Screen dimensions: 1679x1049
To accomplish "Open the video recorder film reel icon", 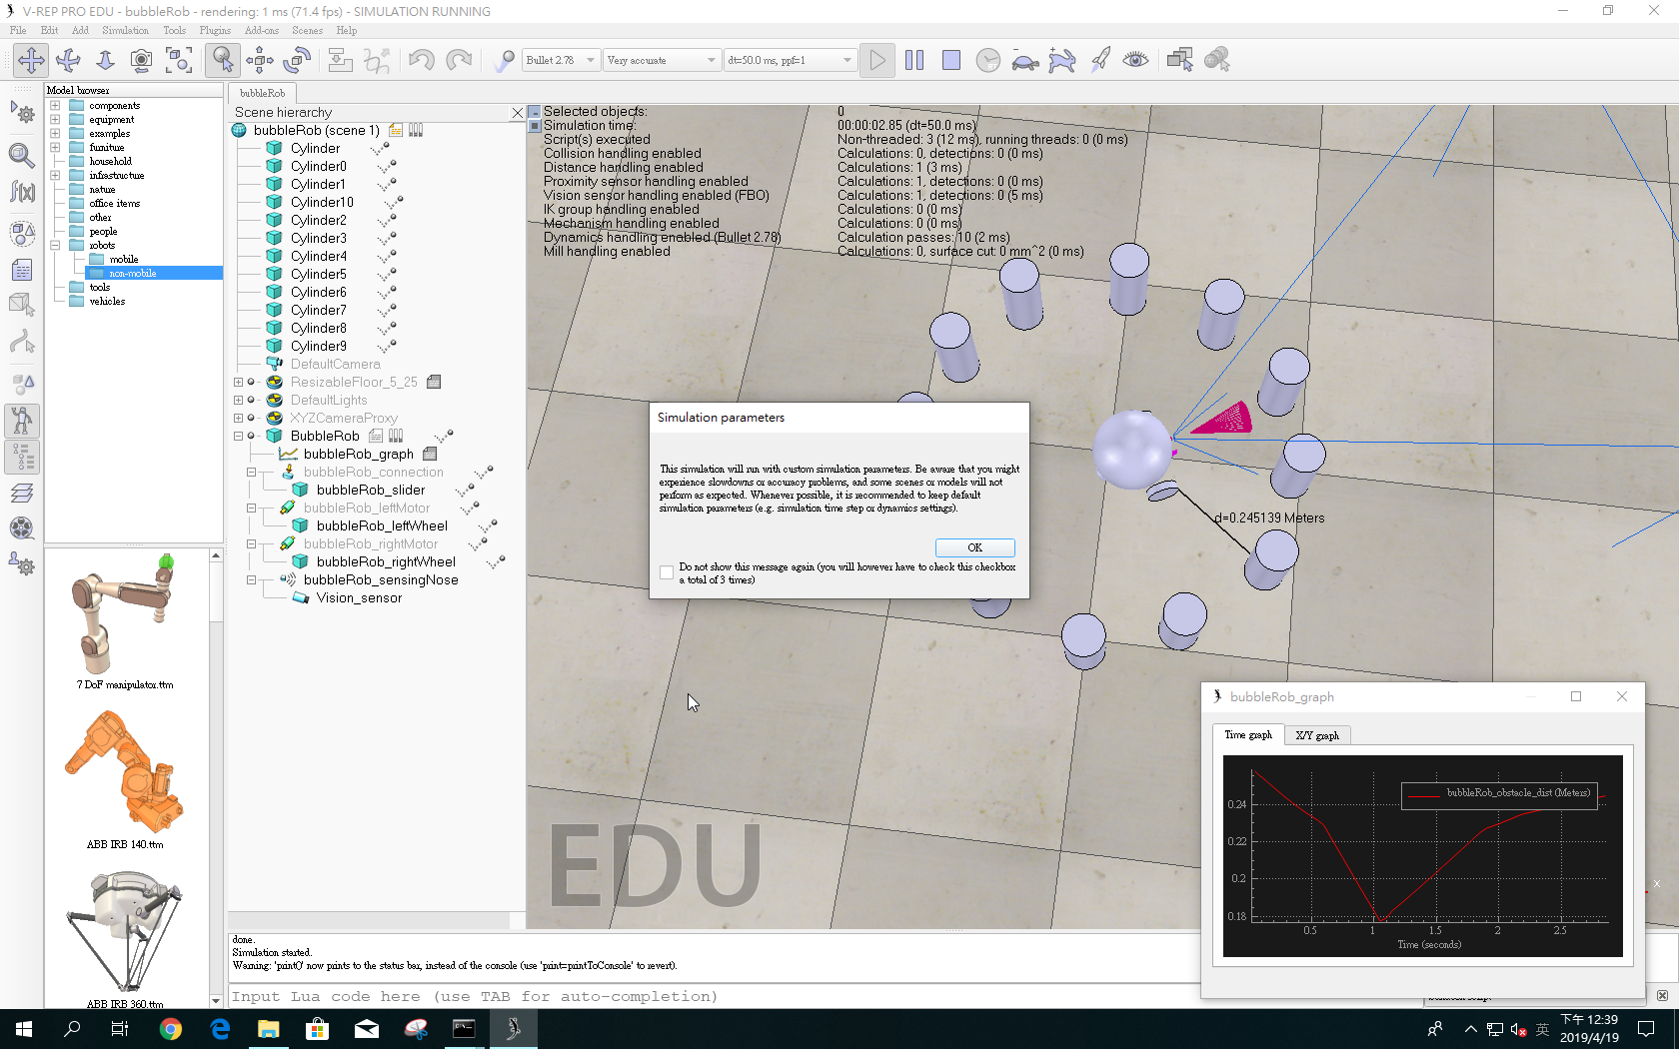I will click(22, 528).
